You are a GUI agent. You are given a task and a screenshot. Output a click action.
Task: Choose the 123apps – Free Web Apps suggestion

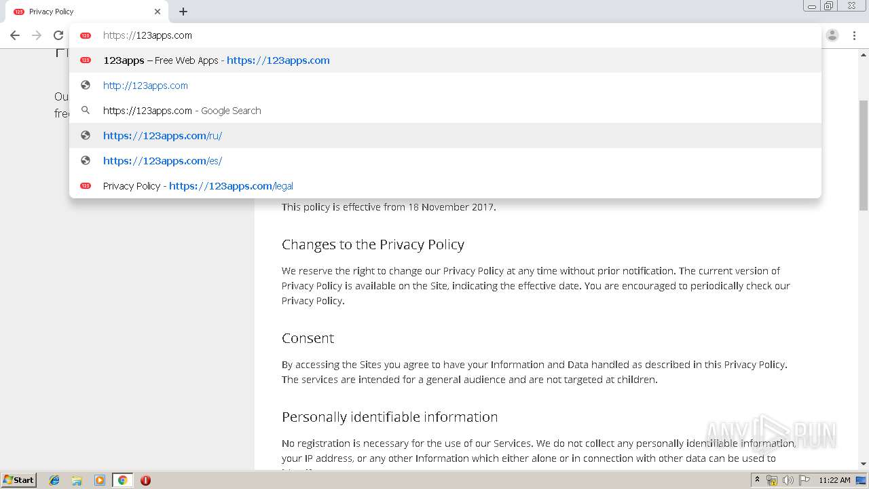pyautogui.click(x=216, y=60)
